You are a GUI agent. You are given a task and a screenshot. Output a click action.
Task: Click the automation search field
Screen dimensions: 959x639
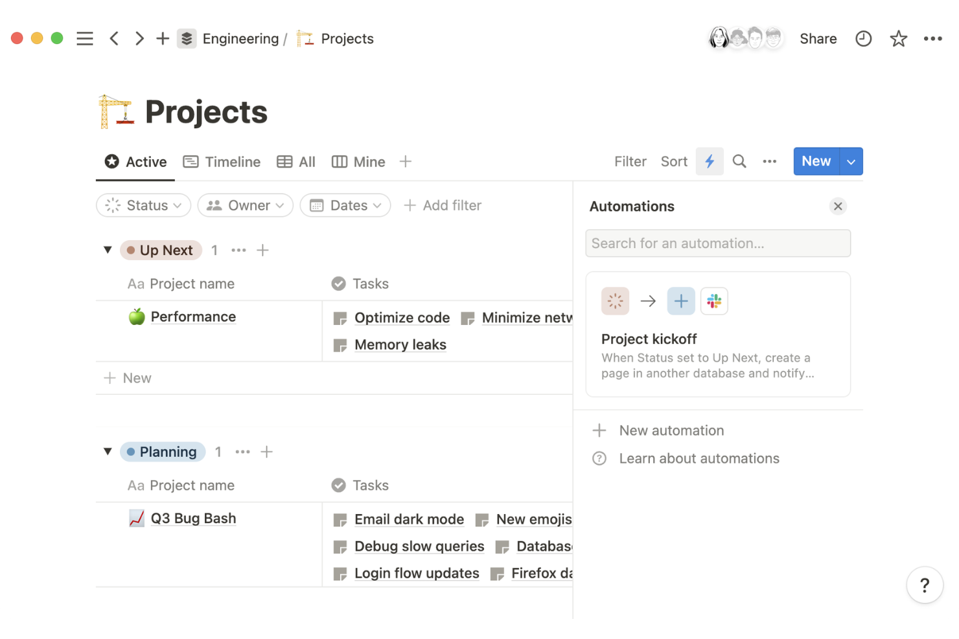click(718, 243)
